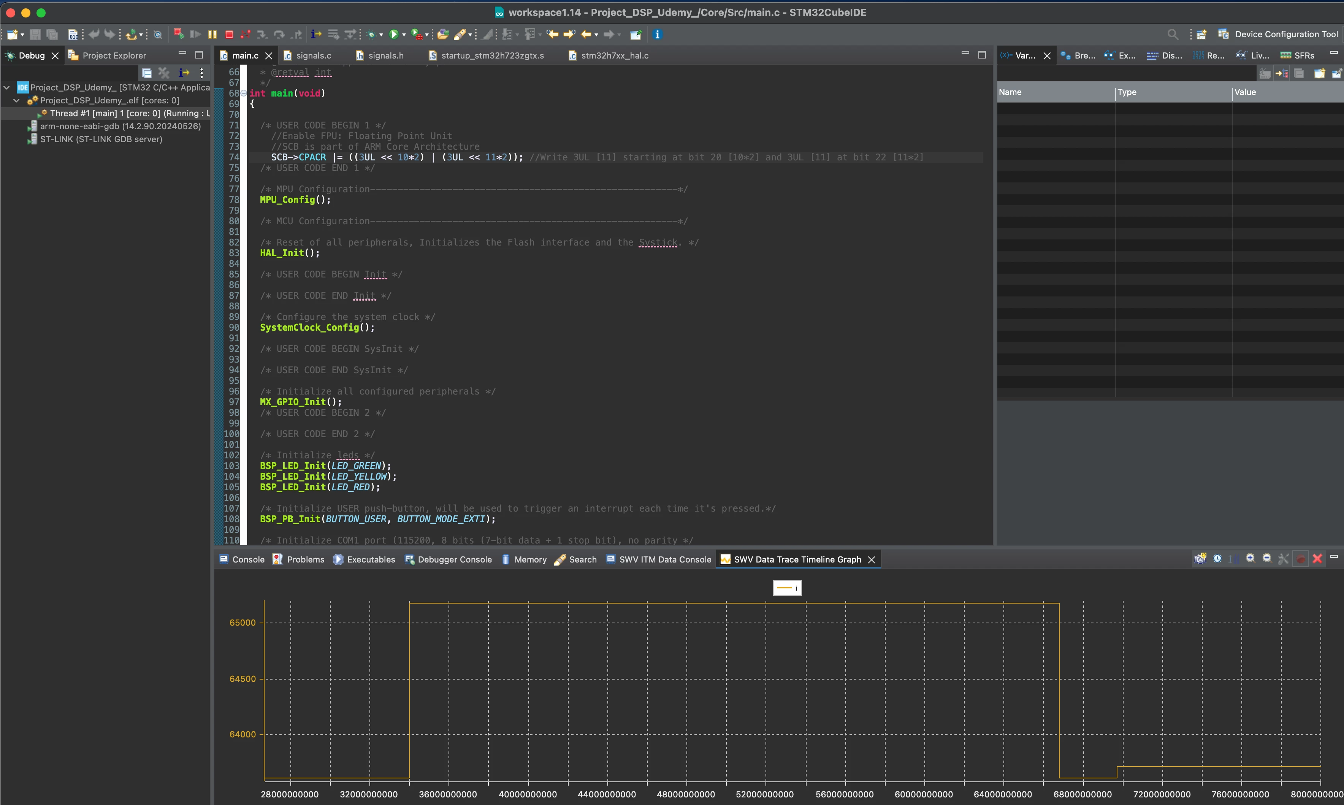The height and width of the screenshot is (805, 1344).
Task: Click the Skip All Breakpoints icon
Action: click(157, 34)
